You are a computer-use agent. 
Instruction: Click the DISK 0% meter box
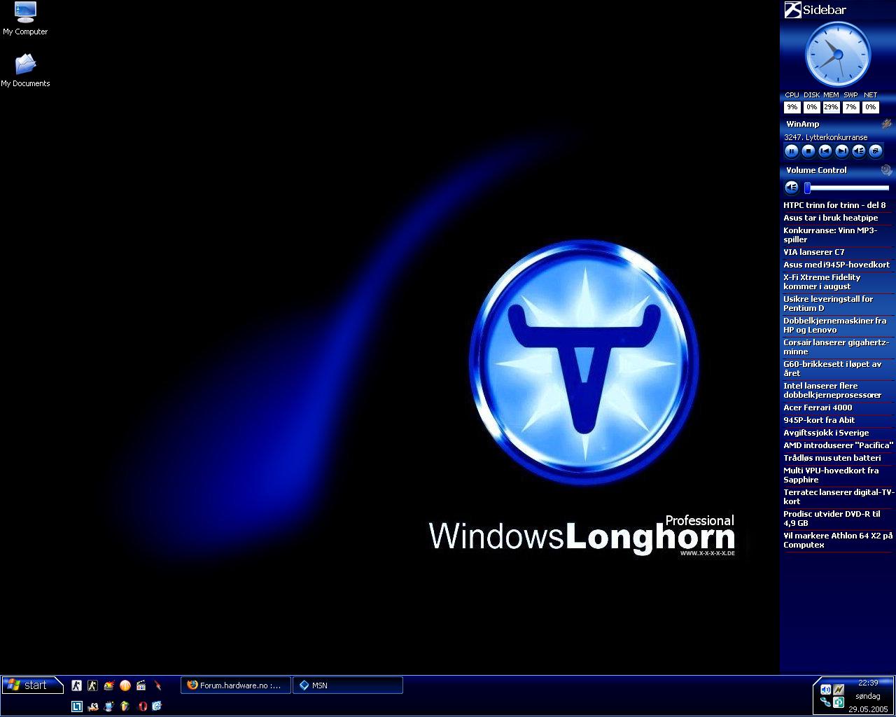[x=811, y=107]
